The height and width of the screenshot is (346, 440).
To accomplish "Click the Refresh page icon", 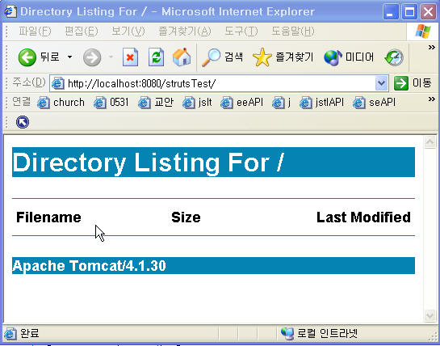I will (x=156, y=57).
